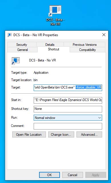Click the Cancel button

click(72, 175)
